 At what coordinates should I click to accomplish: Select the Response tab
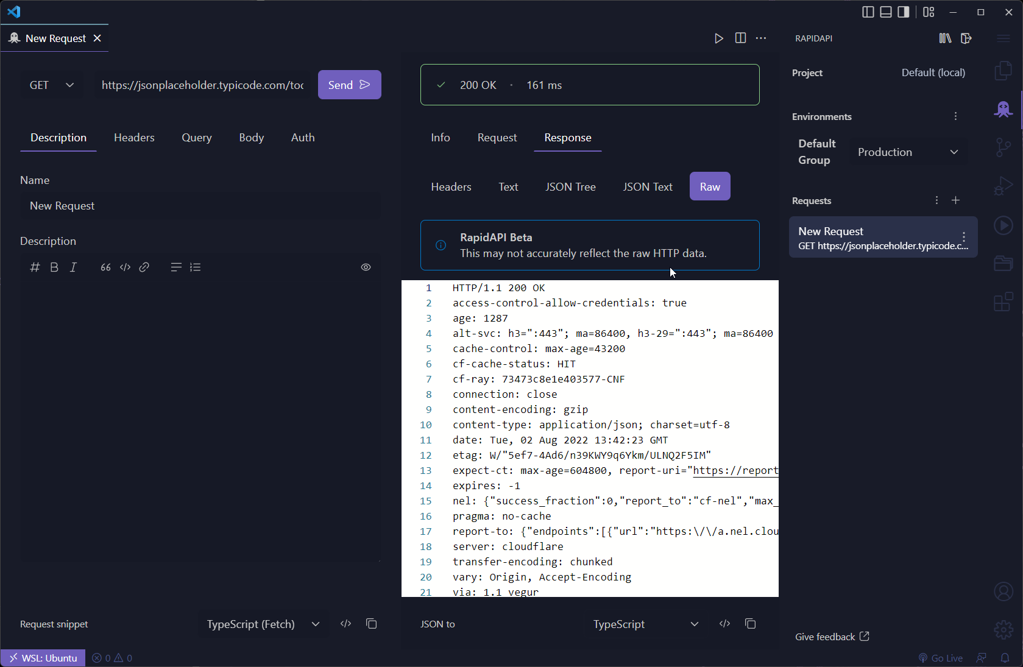[568, 138]
